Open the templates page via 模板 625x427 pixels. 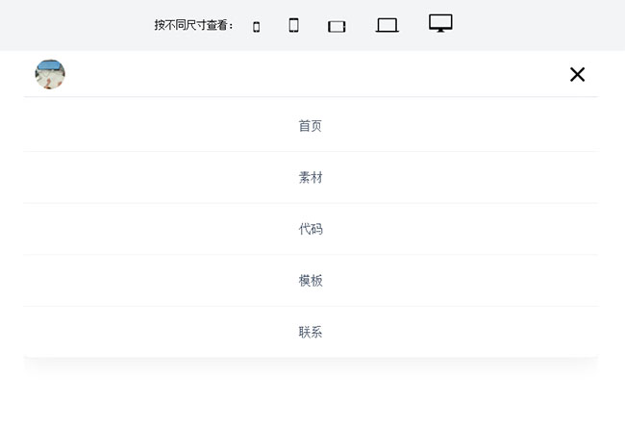pos(310,281)
